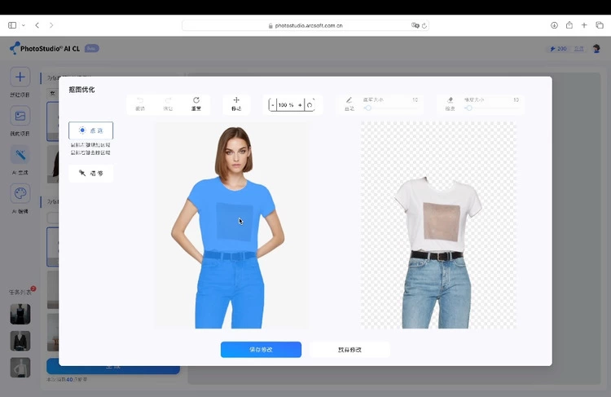Image resolution: width=611 pixels, height=397 pixels.
Task: Click the white discard changes button
Action: [x=349, y=349]
